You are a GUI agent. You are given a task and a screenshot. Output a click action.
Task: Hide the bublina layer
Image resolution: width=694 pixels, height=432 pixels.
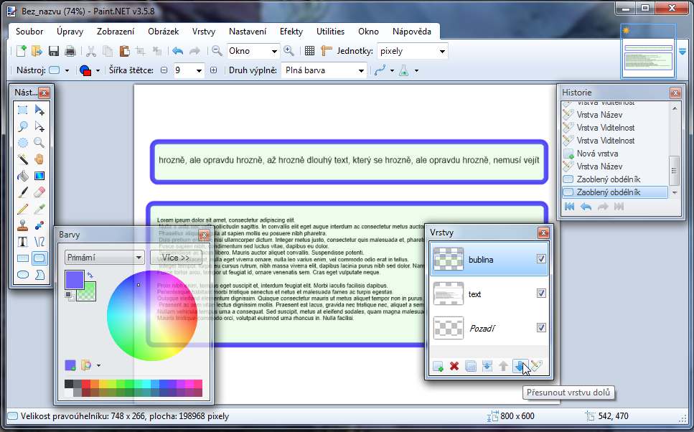click(x=541, y=259)
